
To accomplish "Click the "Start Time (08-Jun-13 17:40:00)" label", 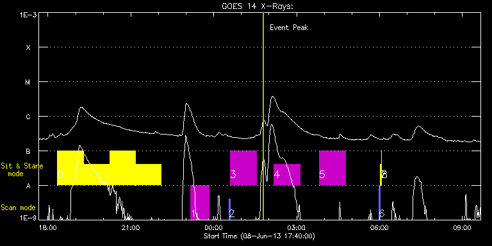I will pos(259,236).
